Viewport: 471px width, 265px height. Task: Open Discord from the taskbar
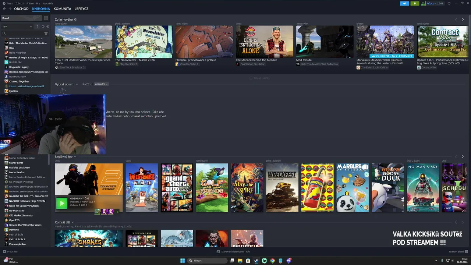289,261
